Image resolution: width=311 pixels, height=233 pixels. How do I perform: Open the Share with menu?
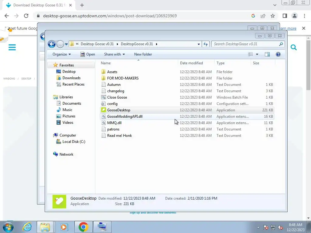pos(114,54)
